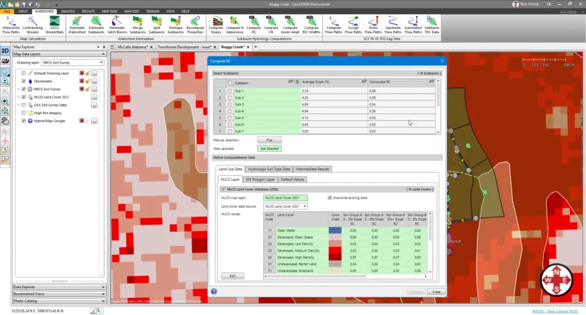Enable the USA Soil Survey Data layer
This screenshot has width=586, height=315.
tap(23, 105)
